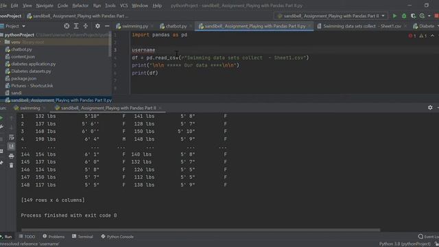Select the pythonProject root folder in the tree
This screenshot has height=247, width=439.
pos(19,35)
